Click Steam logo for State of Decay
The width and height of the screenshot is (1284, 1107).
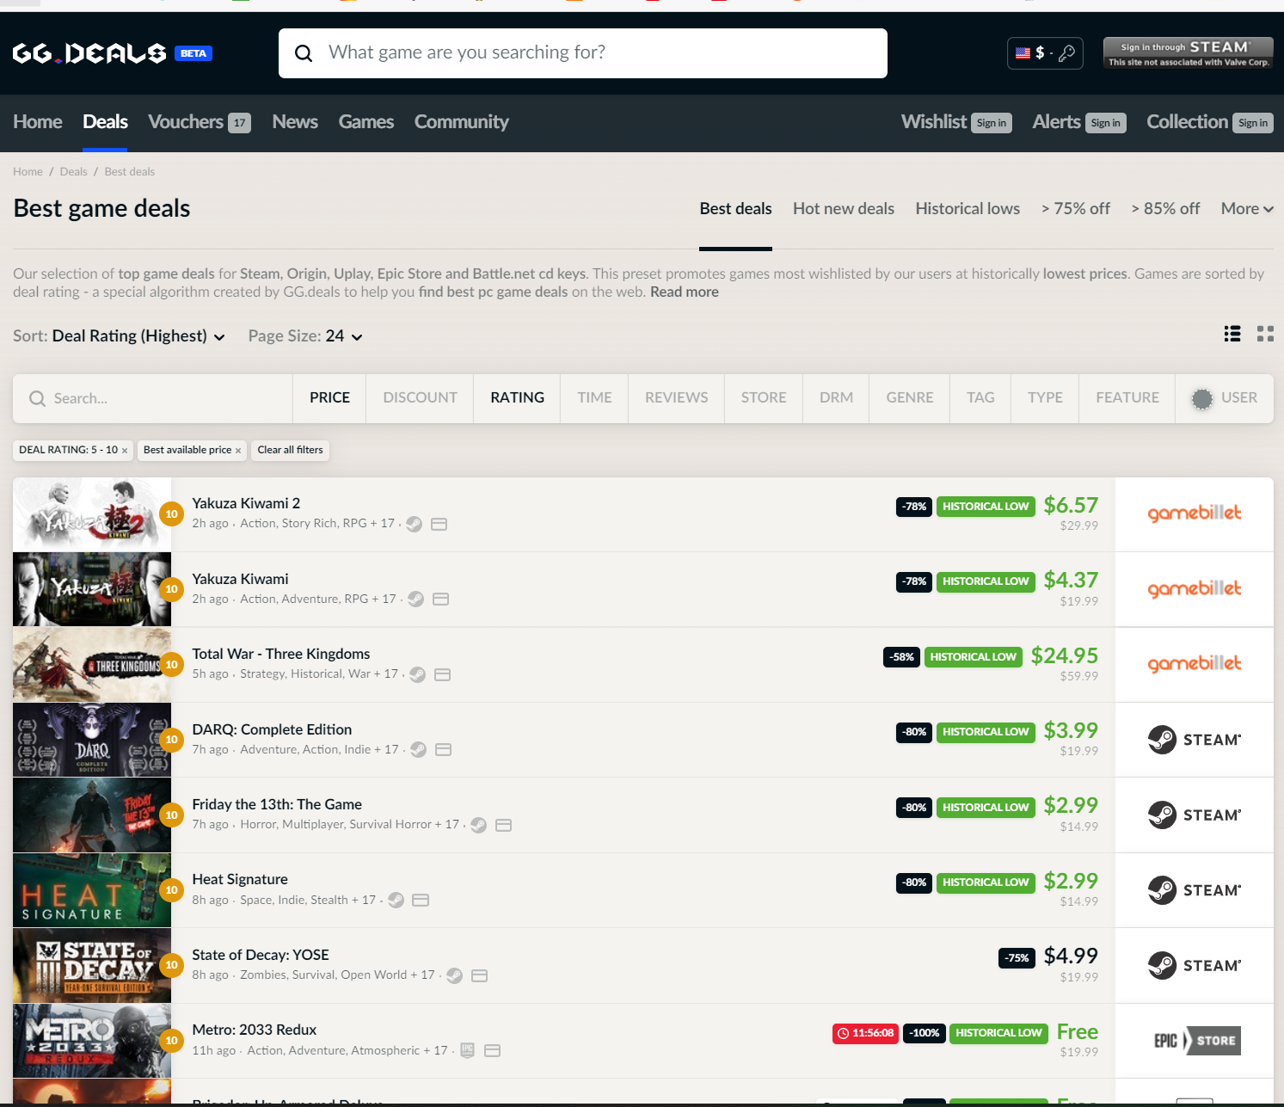click(1194, 966)
